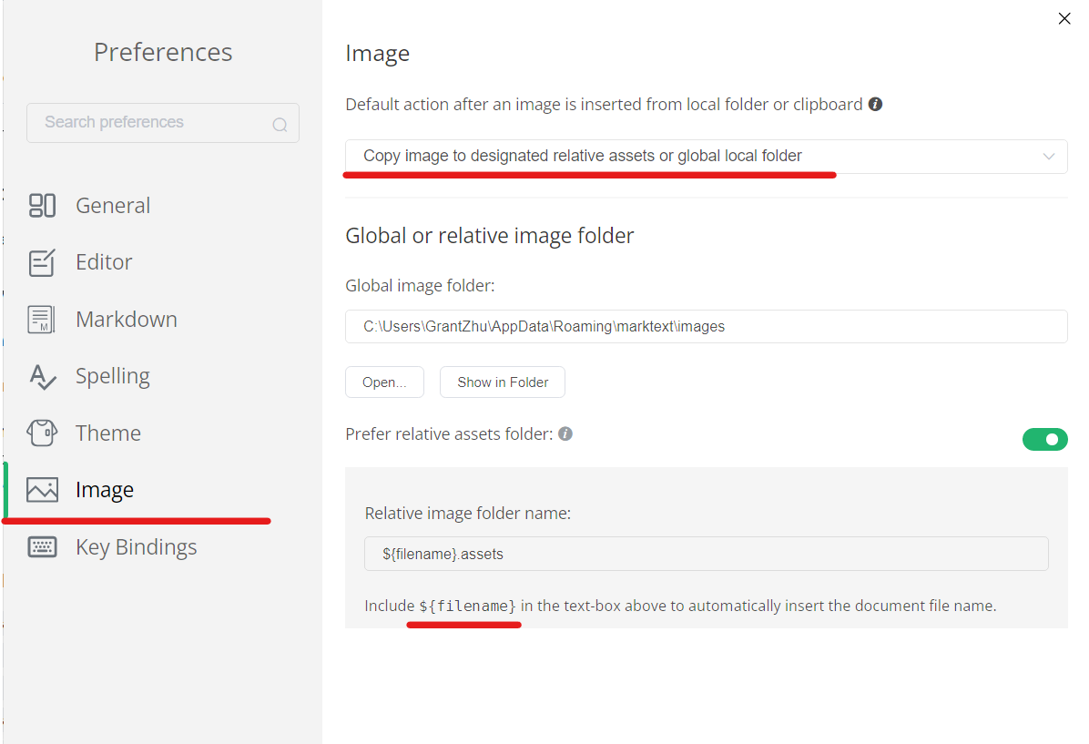This screenshot has width=1089, height=744.
Task: Click Show in Folder
Action: point(502,382)
